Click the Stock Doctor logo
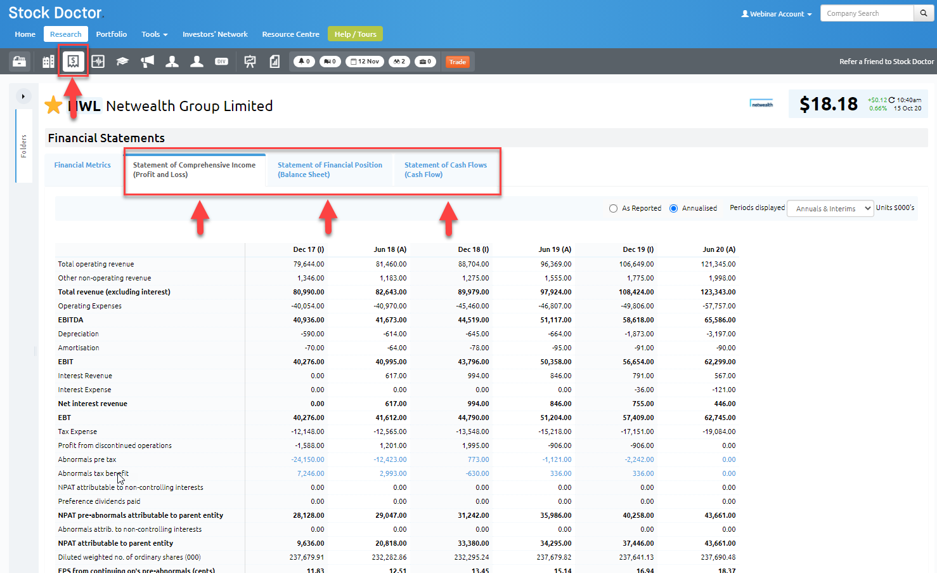The height and width of the screenshot is (573, 937). pyautogui.click(x=55, y=13)
